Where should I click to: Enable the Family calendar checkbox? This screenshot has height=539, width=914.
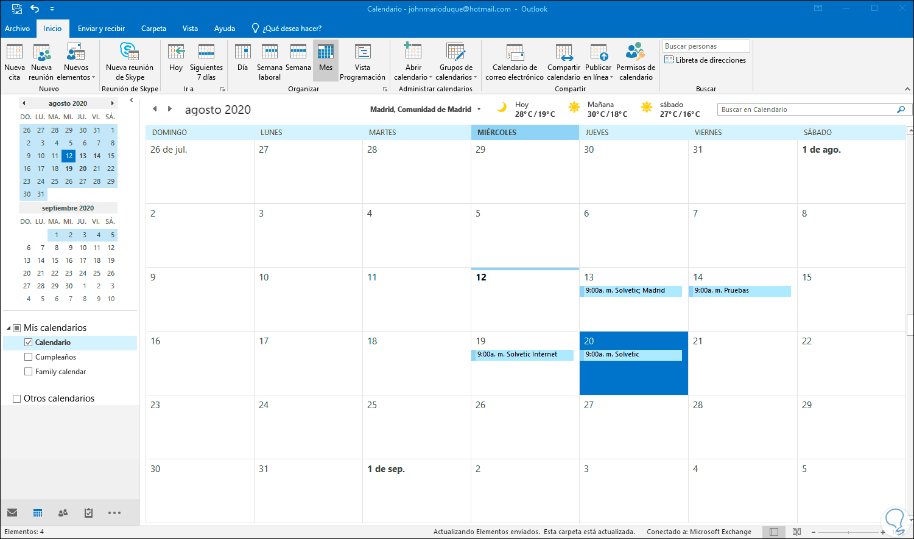(28, 372)
